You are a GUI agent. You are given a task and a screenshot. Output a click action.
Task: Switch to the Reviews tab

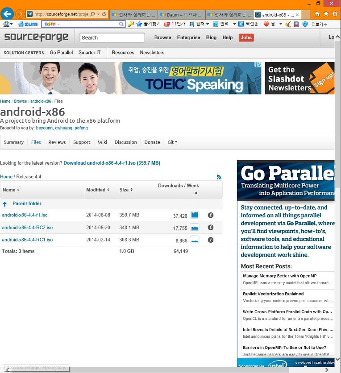57,142
